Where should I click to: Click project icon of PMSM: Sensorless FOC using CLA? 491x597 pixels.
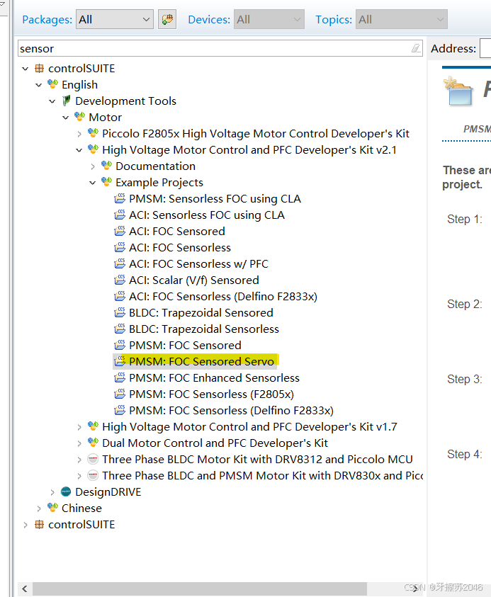pyautogui.click(x=120, y=198)
